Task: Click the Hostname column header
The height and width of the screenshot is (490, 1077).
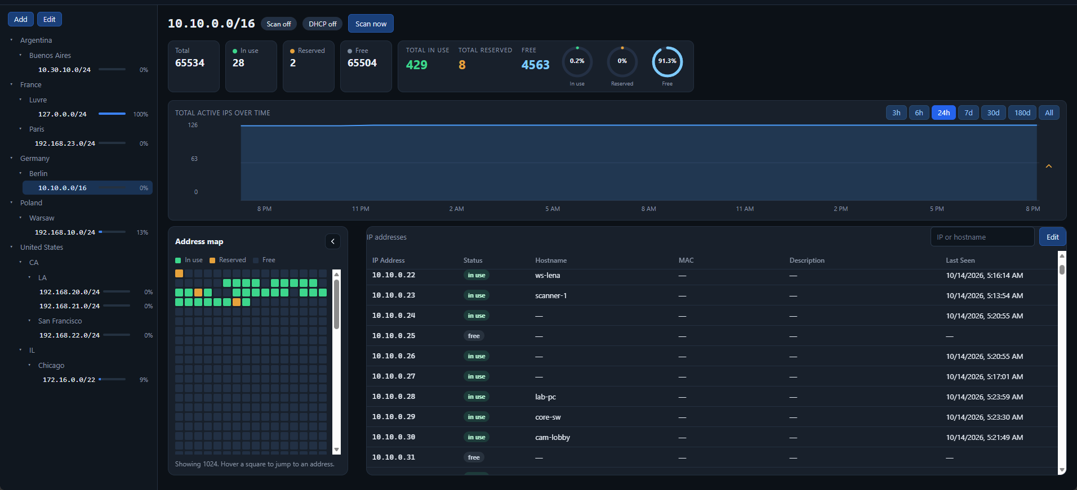Action: (551, 260)
